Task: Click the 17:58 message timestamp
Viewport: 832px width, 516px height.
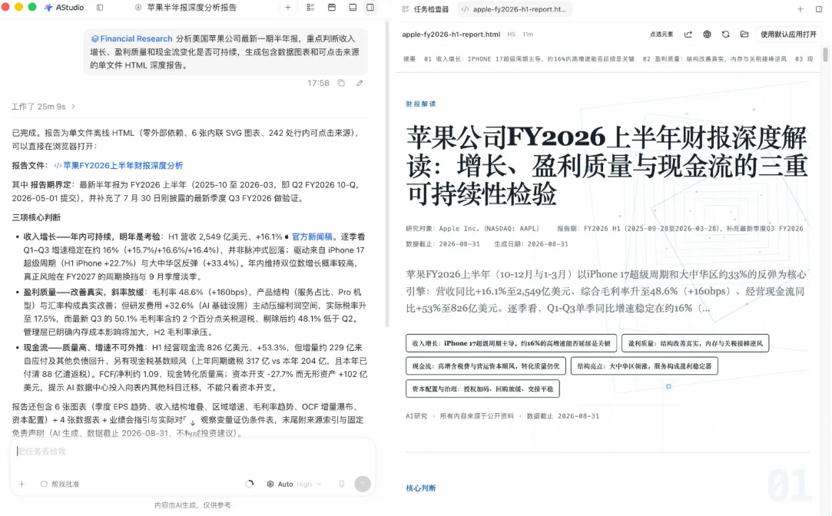Action: (x=318, y=83)
